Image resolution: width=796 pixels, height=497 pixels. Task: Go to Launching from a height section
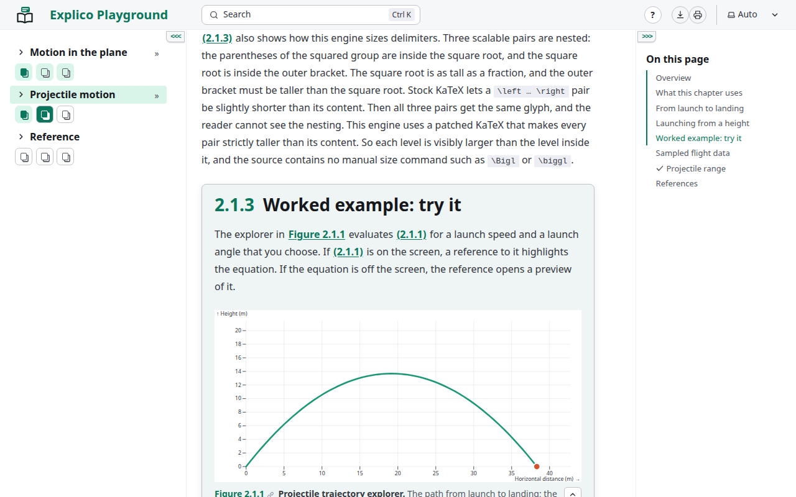703,123
